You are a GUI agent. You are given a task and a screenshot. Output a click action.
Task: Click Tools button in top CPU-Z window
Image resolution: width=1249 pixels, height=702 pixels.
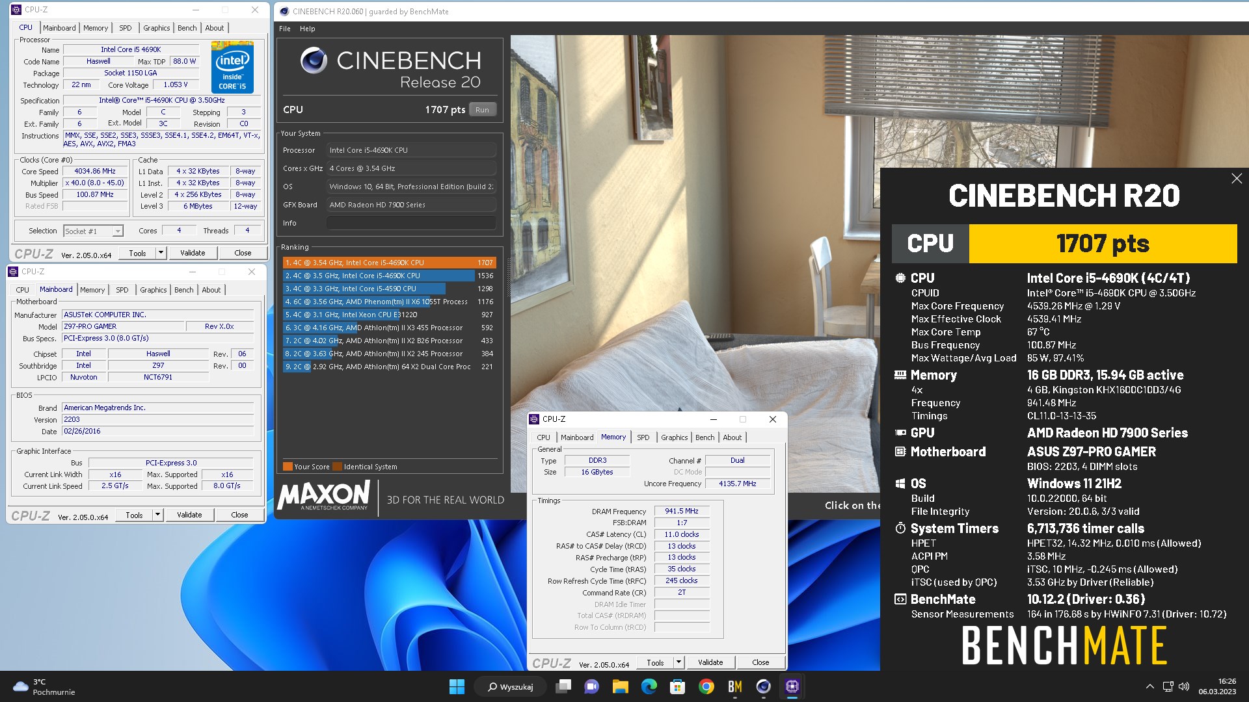(x=138, y=253)
